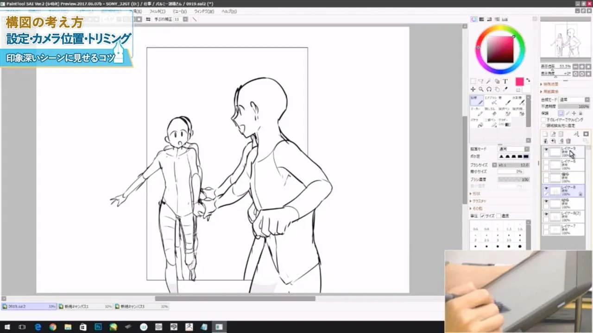Create a new layer in the layers panel
593x333 pixels.
tap(546, 134)
